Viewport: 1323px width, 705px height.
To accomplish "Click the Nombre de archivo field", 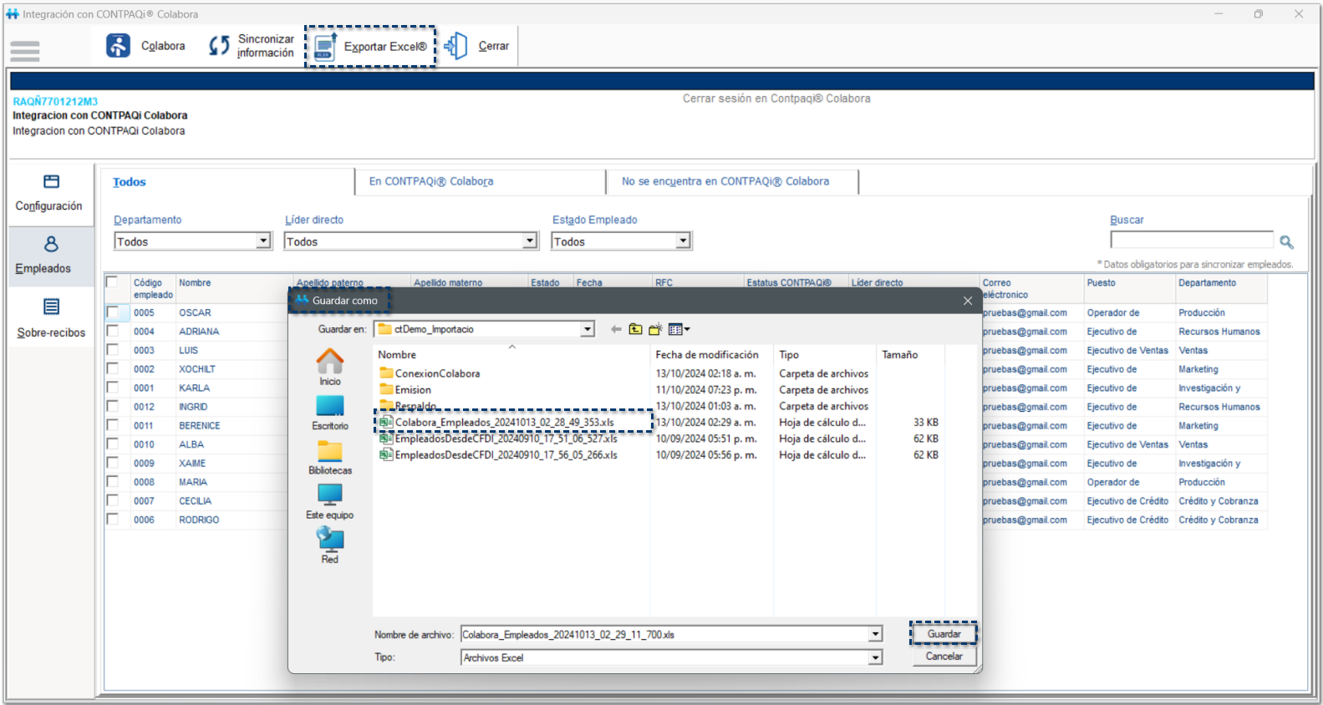I will [664, 635].
